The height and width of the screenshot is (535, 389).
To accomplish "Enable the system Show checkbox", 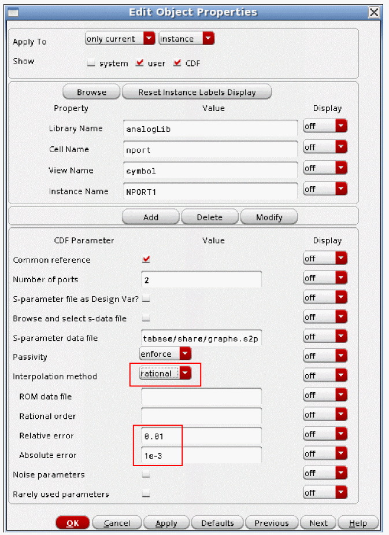I will click(x=91, y=63).
